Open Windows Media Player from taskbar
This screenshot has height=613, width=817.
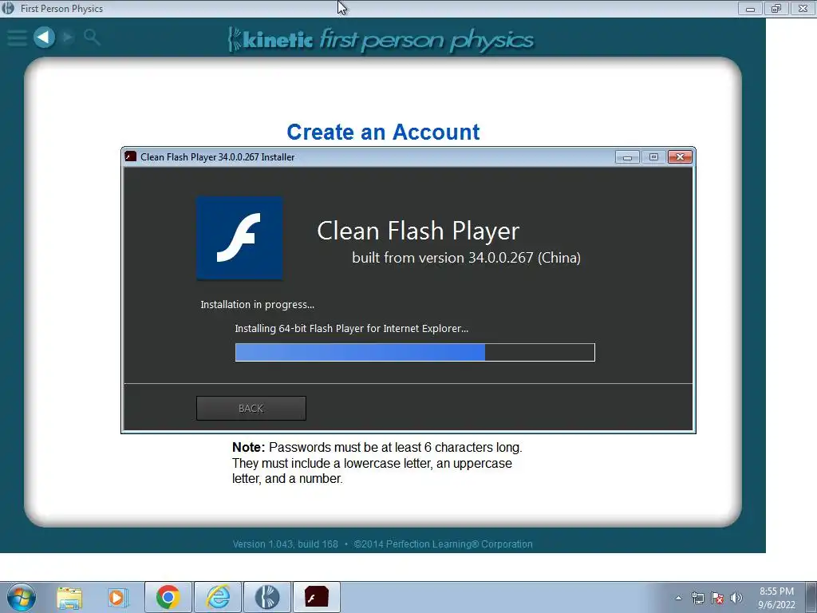118,597
